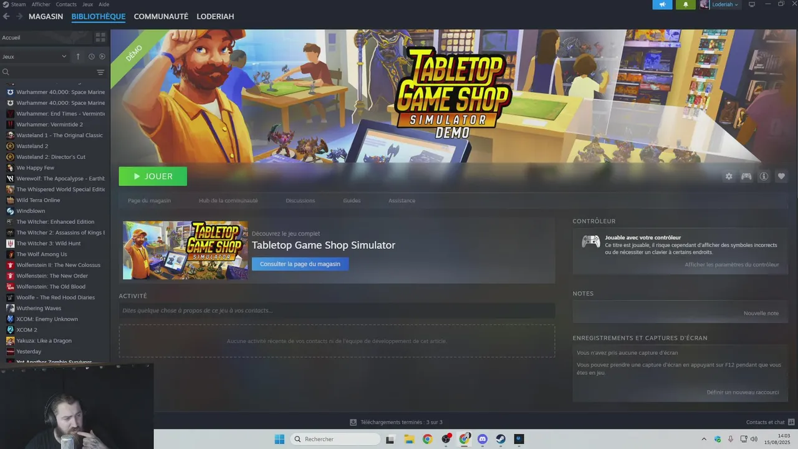The image size is (798, 449).
Task: Sort library with the up arrow icon
Action: pos(78,56)
